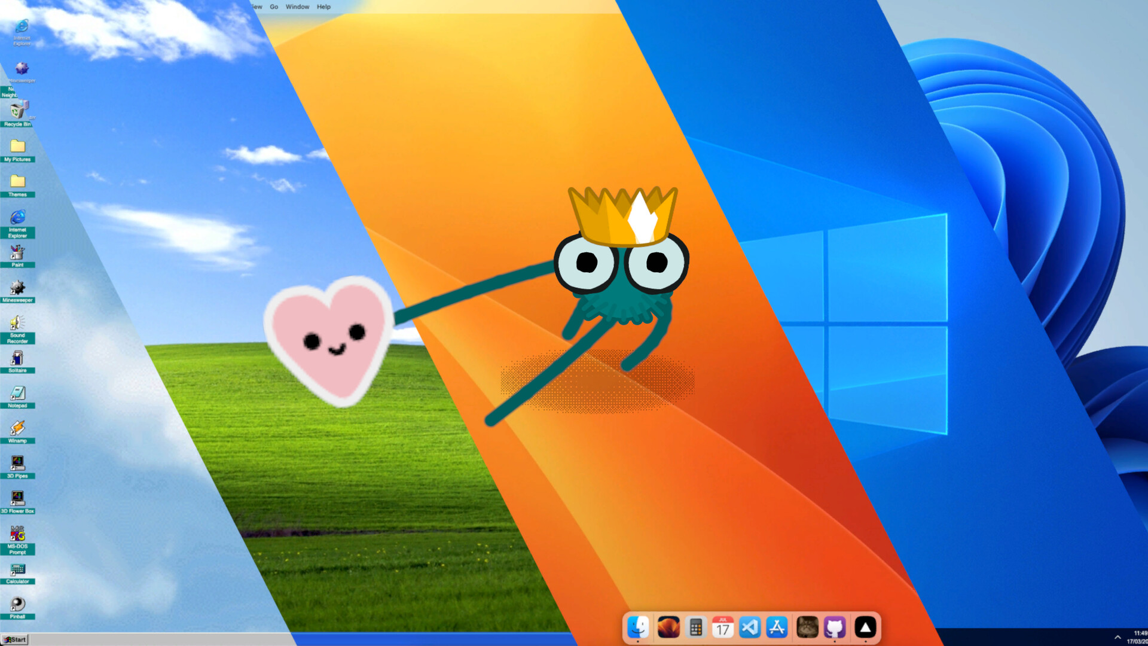Click the Start button
1148x646 pixels.
[x=15, y=639]
